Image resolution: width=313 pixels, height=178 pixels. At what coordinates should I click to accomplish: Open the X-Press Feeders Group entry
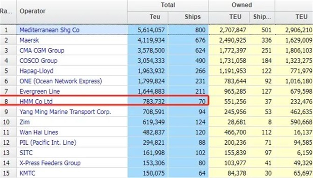pos(50,163)
